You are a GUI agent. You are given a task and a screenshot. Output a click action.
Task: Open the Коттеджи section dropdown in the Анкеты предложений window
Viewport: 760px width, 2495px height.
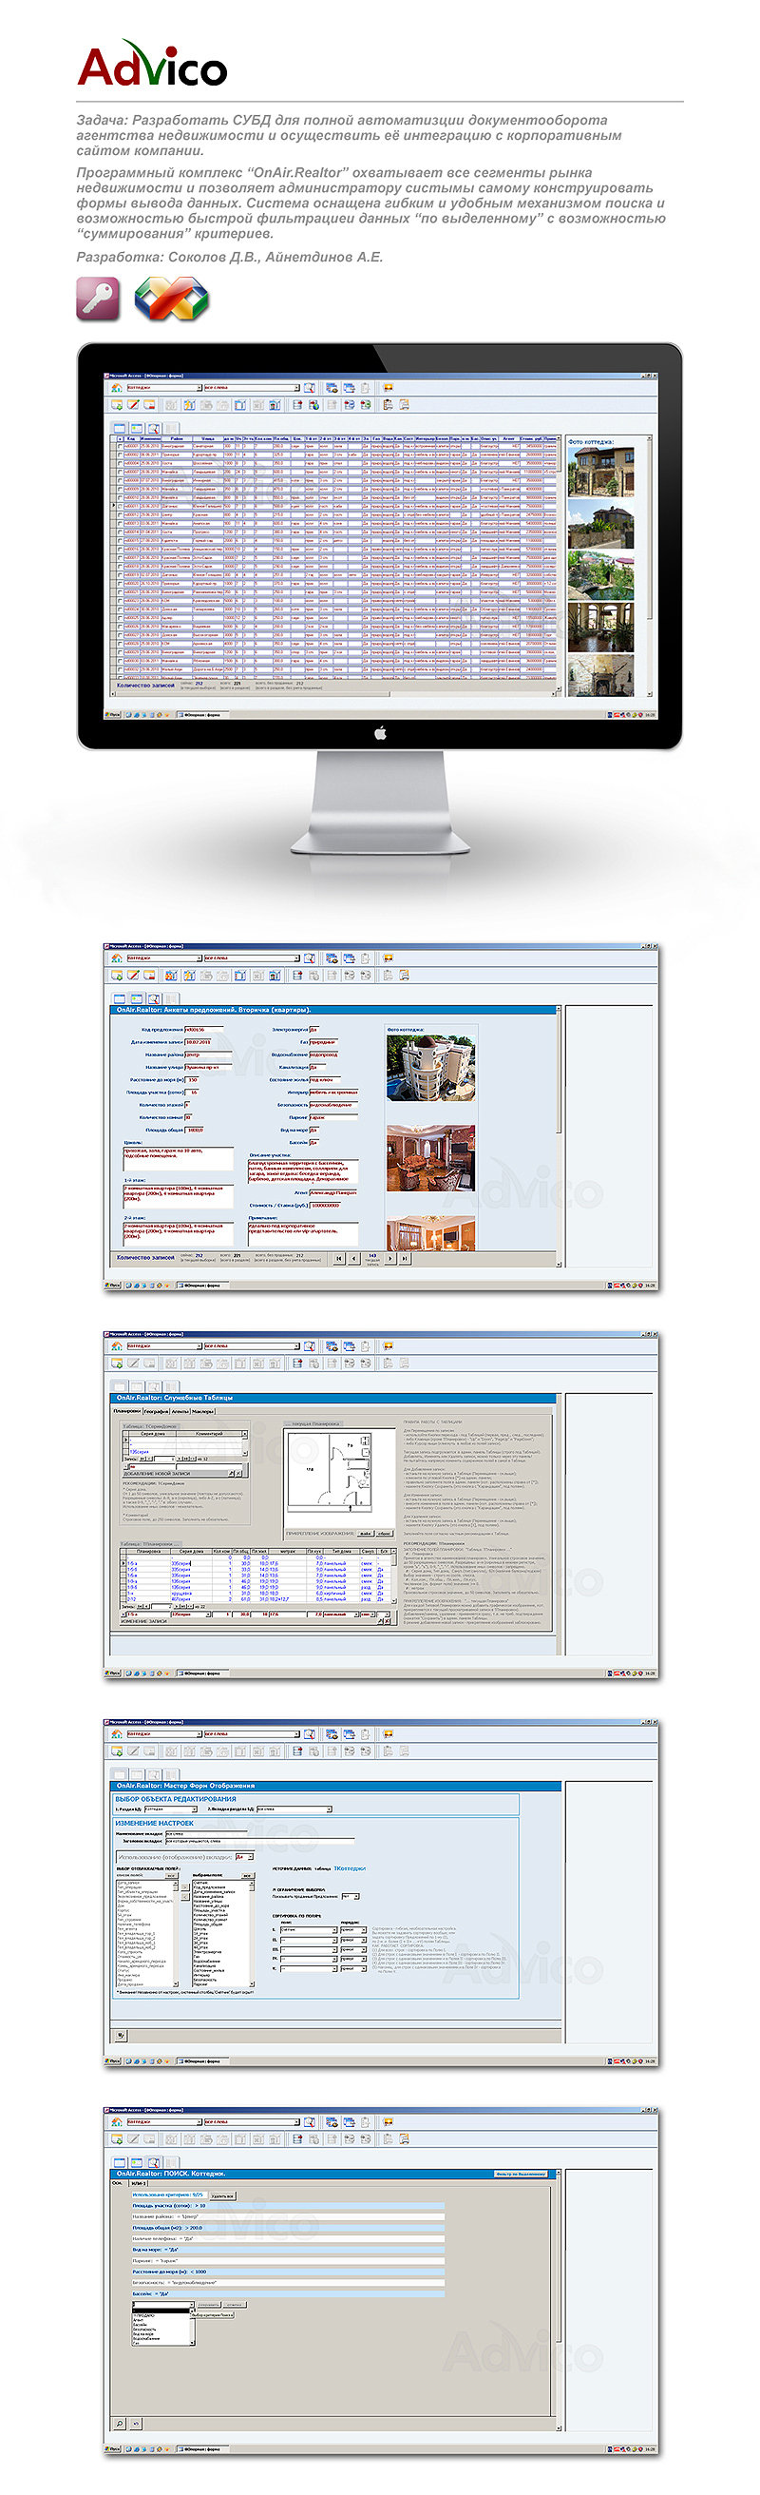199,958
